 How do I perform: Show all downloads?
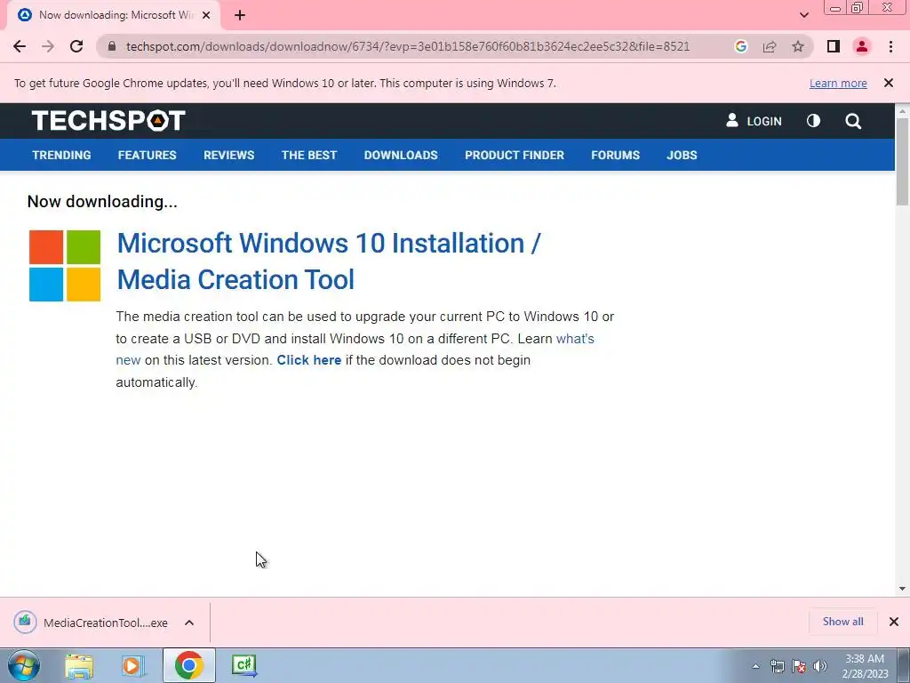[x=842, y=622]
